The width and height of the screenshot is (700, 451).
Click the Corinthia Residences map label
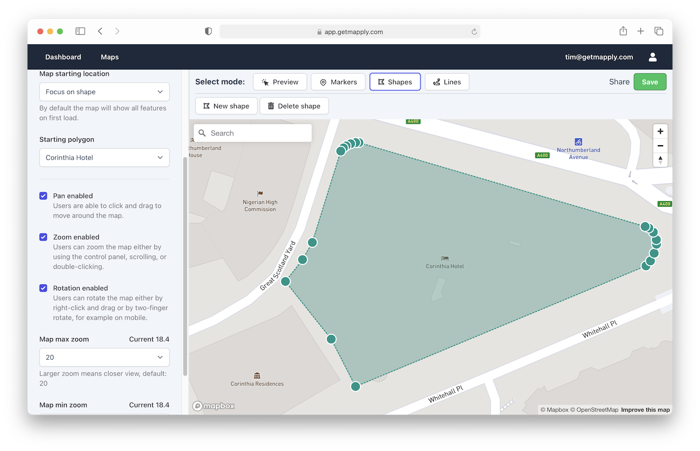[257, 384]
